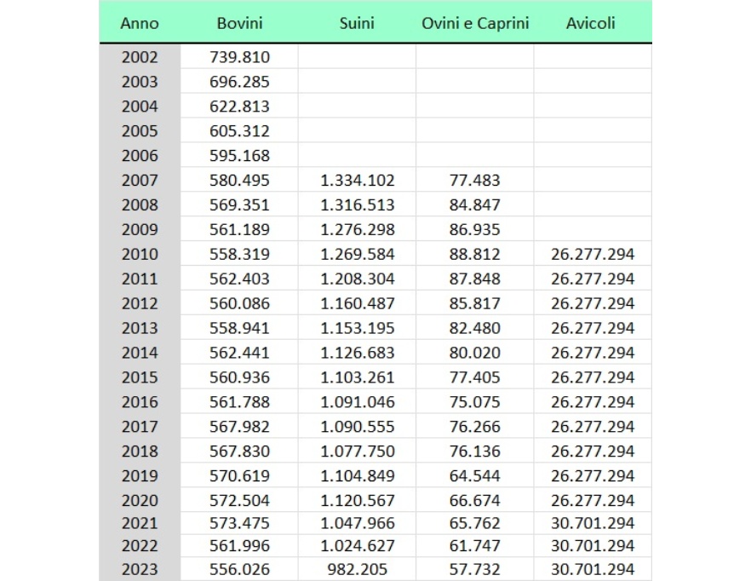Image resolution: width=751 pixels, height=581 pixels.
Task: Select the Bovini value 739.810
Action: [x=239, y=57]
